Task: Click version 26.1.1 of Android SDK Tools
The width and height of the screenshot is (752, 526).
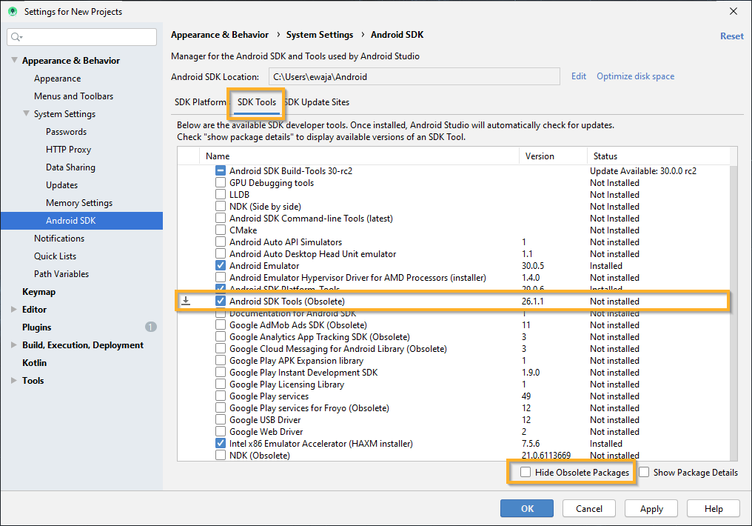Action: pyautogui.click(x=532, y=301)
